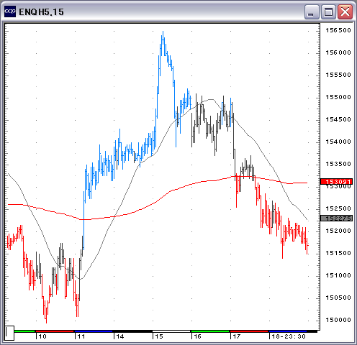Select date marker 17 on time axis

237,336
